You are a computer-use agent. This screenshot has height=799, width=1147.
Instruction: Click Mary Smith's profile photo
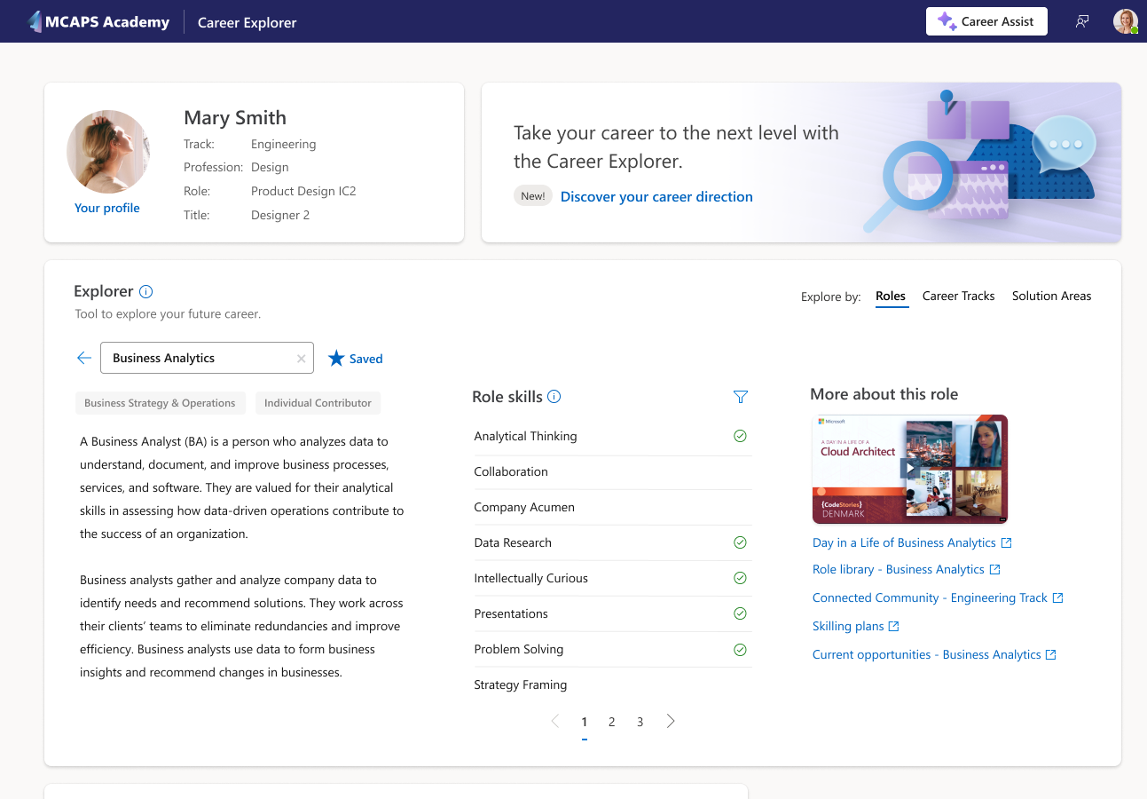click(108, 152)
